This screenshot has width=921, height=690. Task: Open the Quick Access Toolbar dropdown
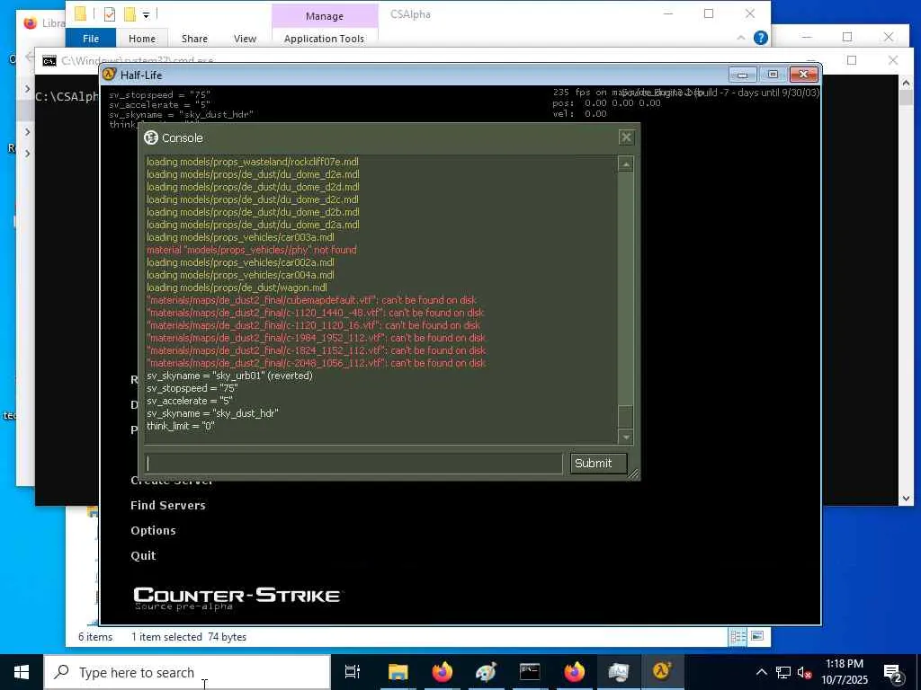point(147,14)
